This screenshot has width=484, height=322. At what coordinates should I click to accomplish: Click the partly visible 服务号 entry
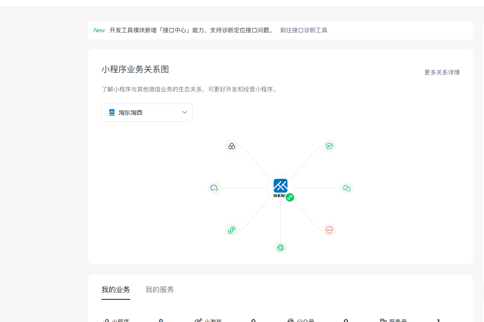coord(393,320)
